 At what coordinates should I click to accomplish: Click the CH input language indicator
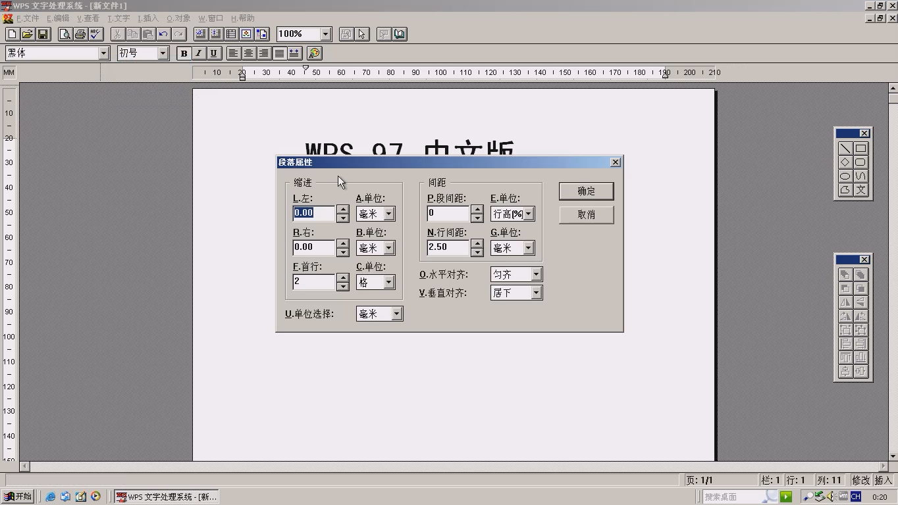856,496
